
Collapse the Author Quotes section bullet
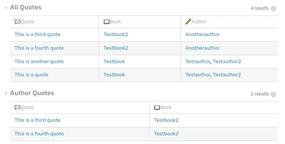(x=6, y=93)
